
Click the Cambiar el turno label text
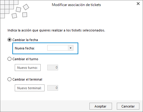(25, 59)
